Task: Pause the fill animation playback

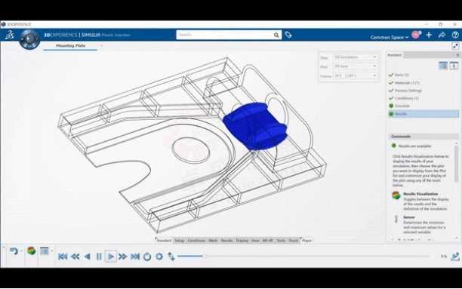Action: pyautogui.click(x=99, y=257)
